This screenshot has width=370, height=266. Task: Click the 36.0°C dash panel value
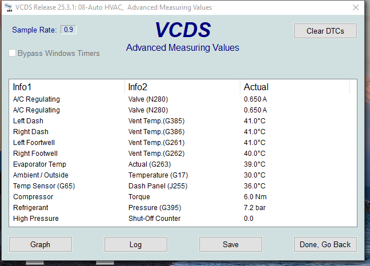click(255, 186)
